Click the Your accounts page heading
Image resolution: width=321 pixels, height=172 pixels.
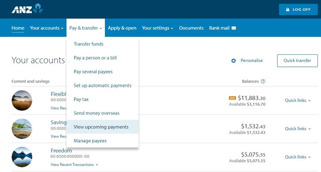(38, 60)
